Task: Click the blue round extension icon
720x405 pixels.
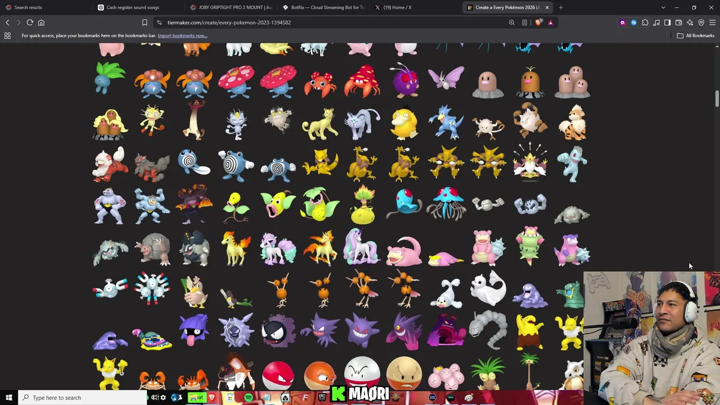Action: (x=633, y=22)
